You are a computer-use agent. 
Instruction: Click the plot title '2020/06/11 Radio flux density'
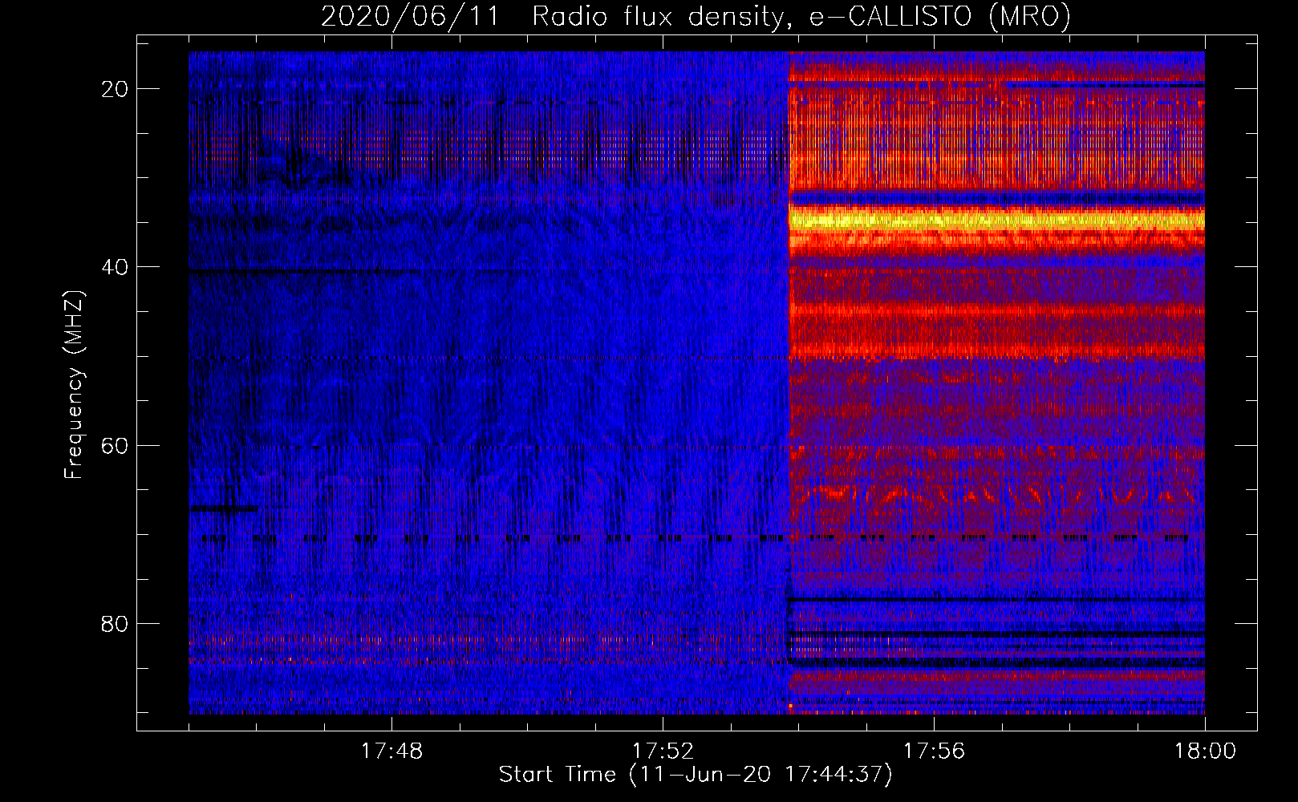[696, 16]
